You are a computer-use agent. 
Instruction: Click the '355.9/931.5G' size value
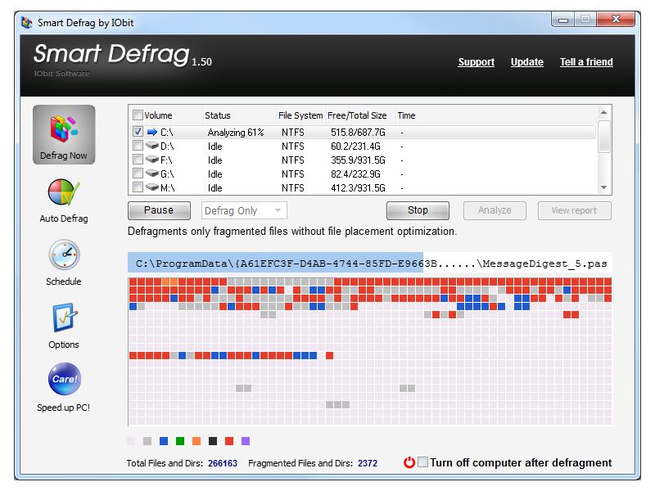358,160
